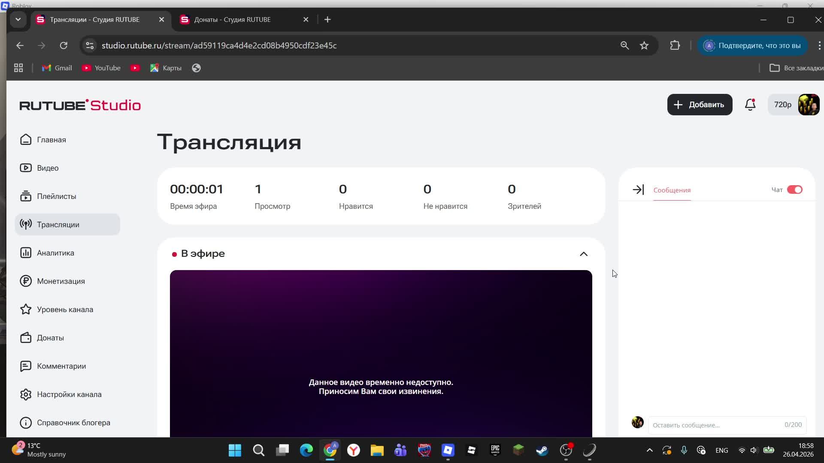Click the Добавить button
The image size is (824, 463).
pyautogui.click(x=700, y=105)
